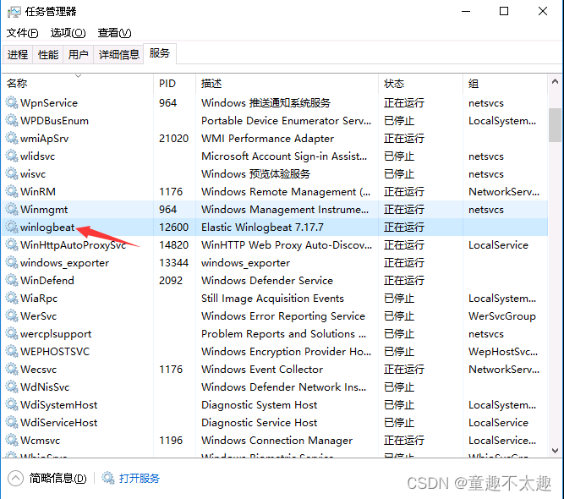Sort services by the 描述 column header
Viewport: 564px width, 499px height.
tap(287, 84)
